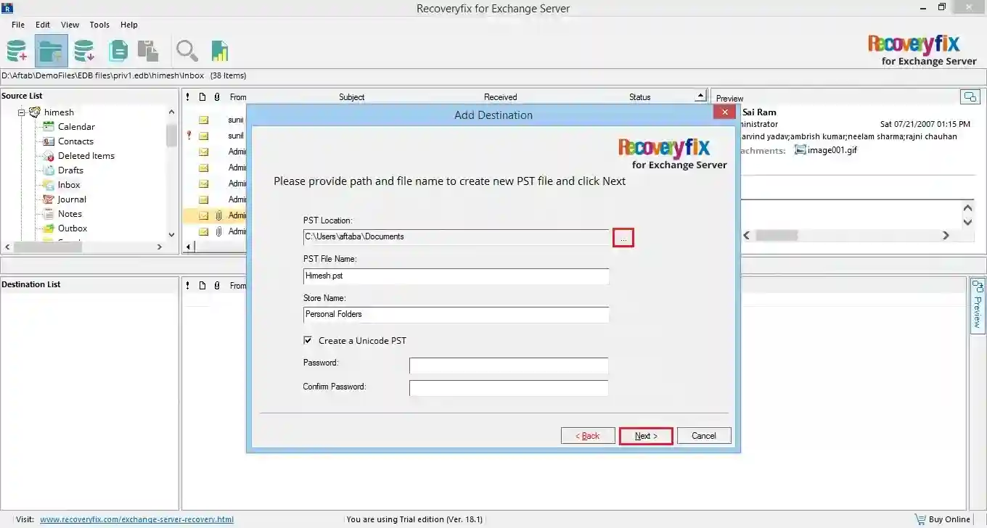Click Cancel in the Add Destination dialog
The image size is (987, 528).
(704, 436)
